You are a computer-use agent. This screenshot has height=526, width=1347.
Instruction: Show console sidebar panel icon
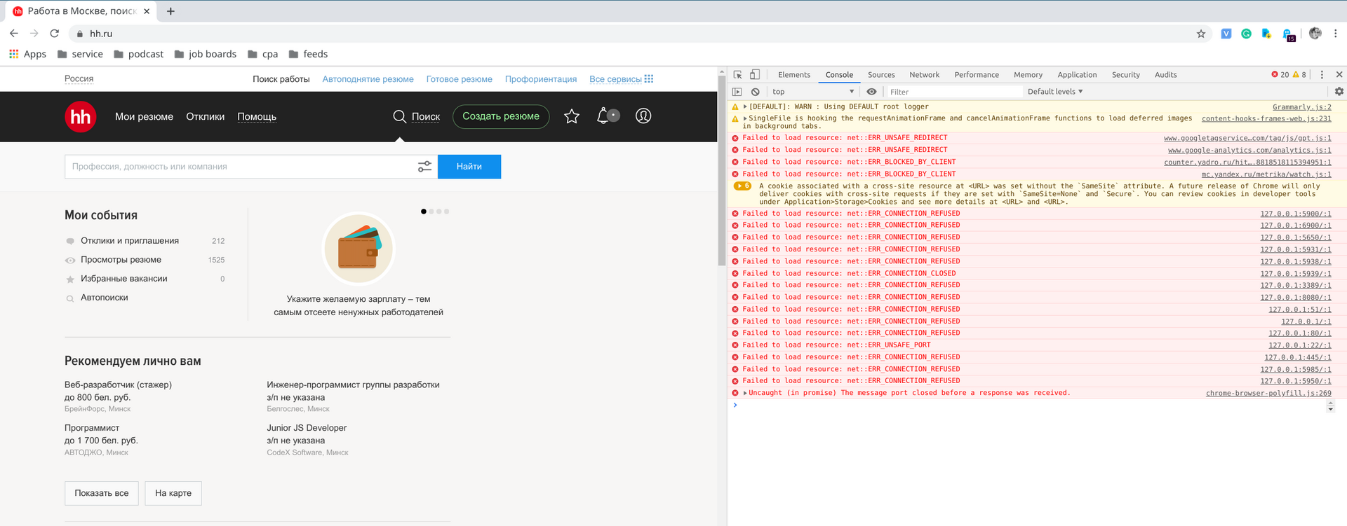[x=737, y=92]
